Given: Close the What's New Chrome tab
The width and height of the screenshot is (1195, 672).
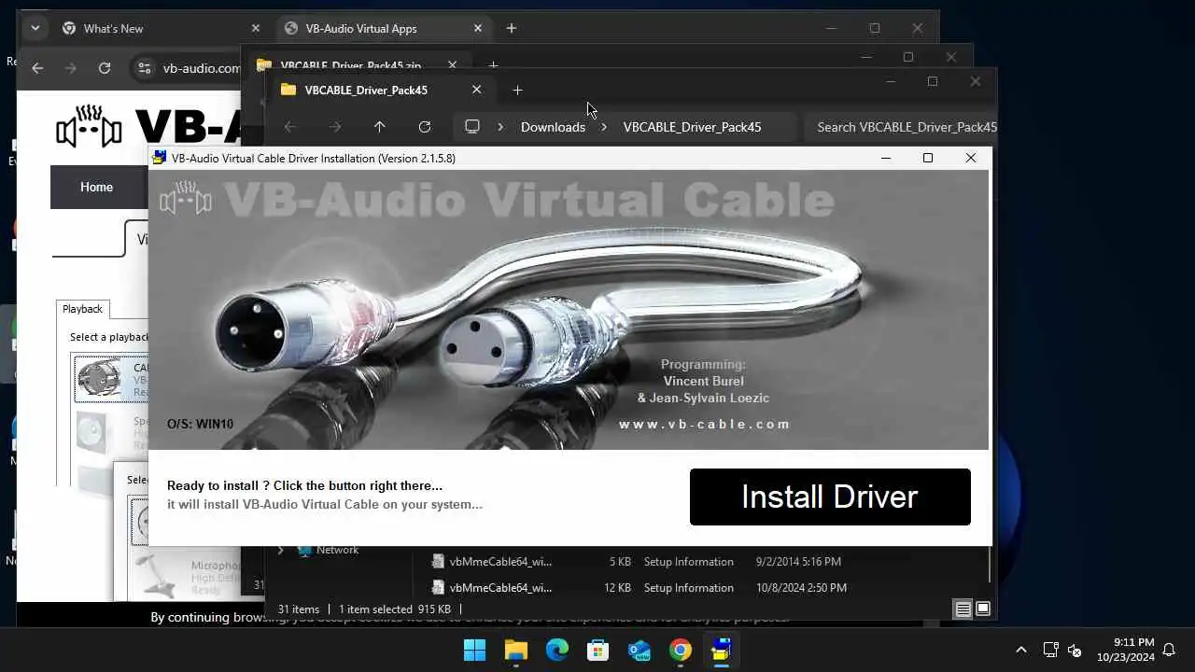Looking at the screenshot, I should [256, 28].
